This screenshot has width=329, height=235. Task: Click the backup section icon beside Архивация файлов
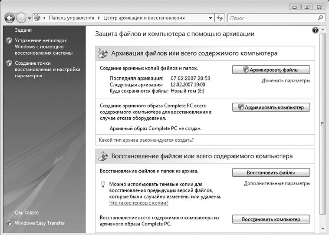pyautogui.click(x=103, y=53)
